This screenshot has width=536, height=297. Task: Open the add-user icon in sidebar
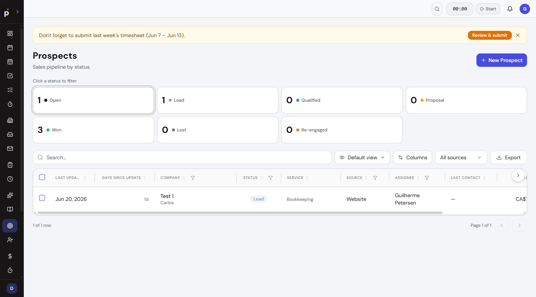click(x=10, y=240)
